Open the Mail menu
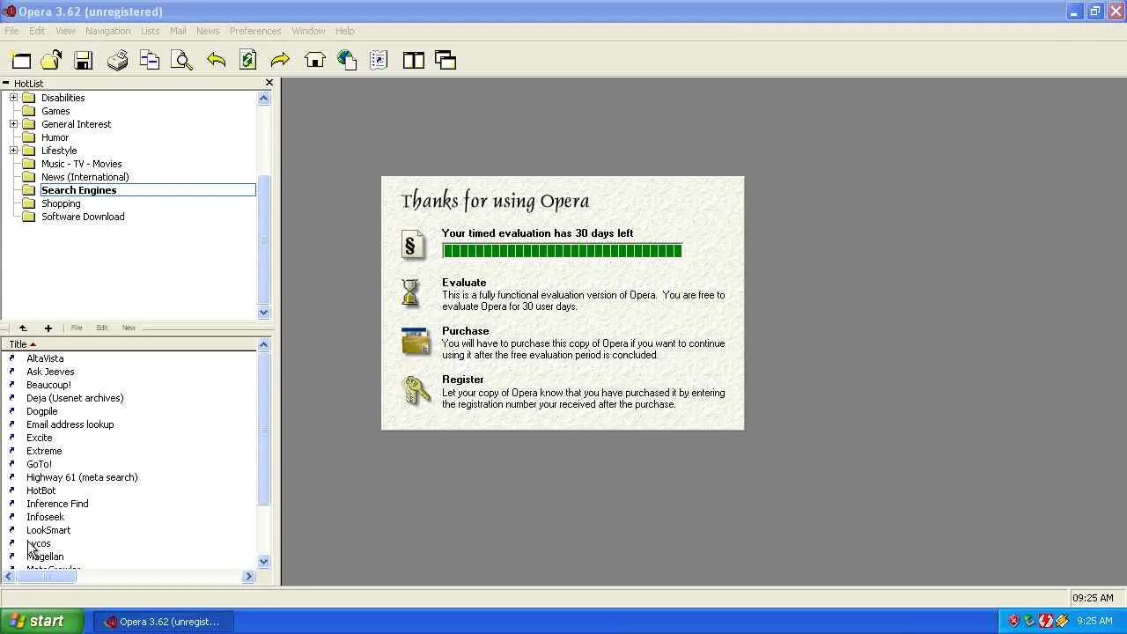Screen dimensions: 1127x634 click(x=178, y=31)
